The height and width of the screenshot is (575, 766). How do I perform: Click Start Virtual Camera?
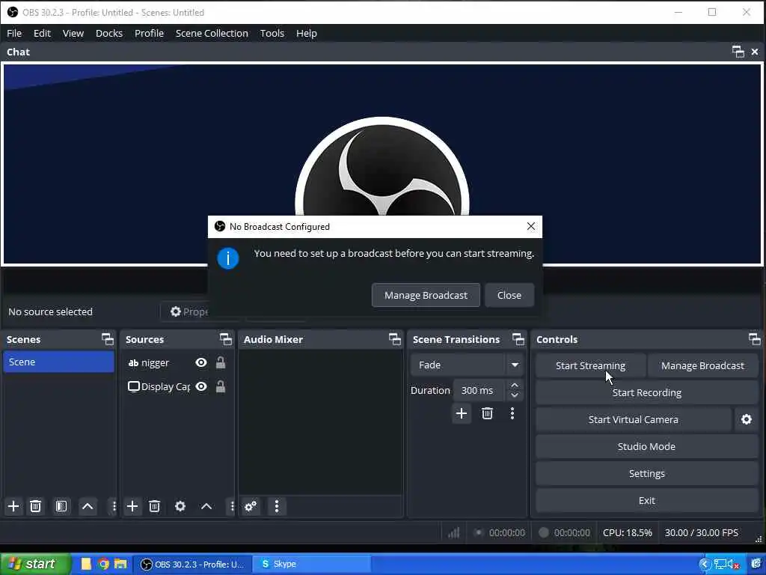pos(633,419)
